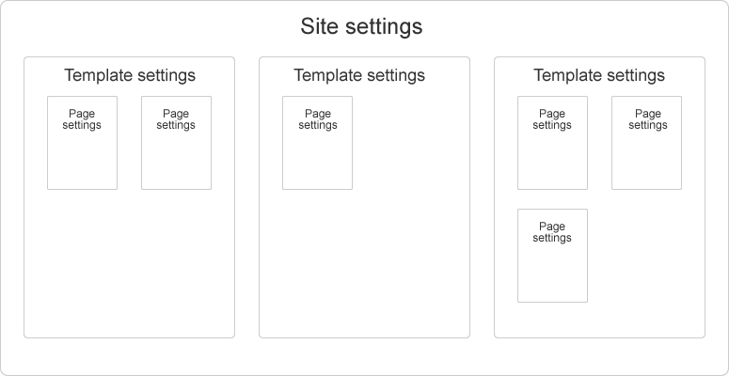The image size is (729, 376).
Task: Select the left Template settings title
Action: point(130,75)
